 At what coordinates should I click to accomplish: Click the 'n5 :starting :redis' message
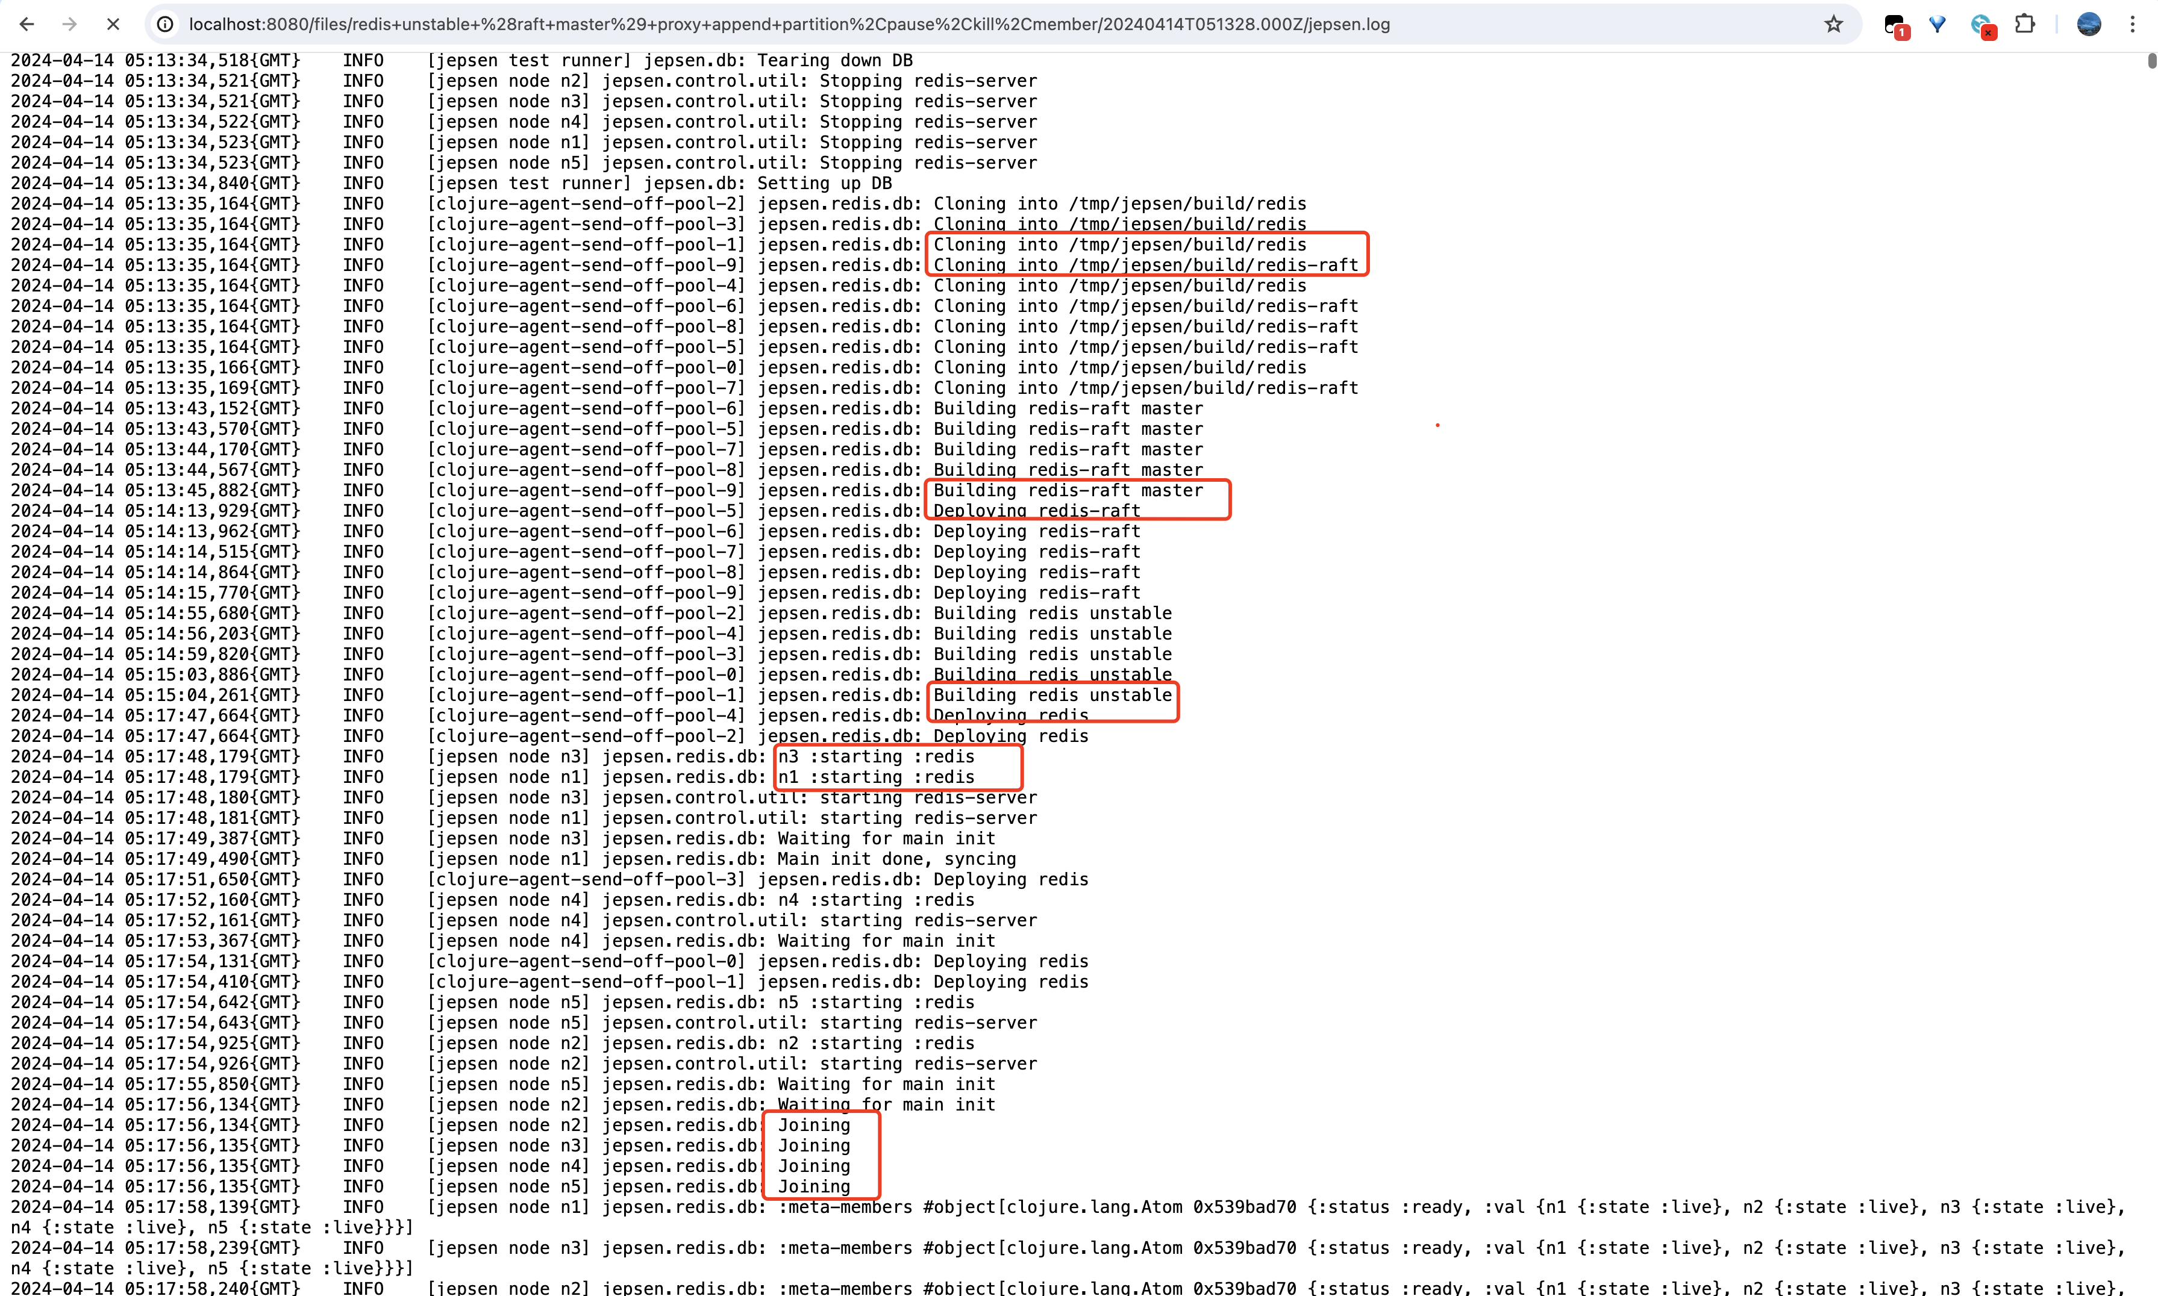pyautogui.click(x=877, y=1003)
